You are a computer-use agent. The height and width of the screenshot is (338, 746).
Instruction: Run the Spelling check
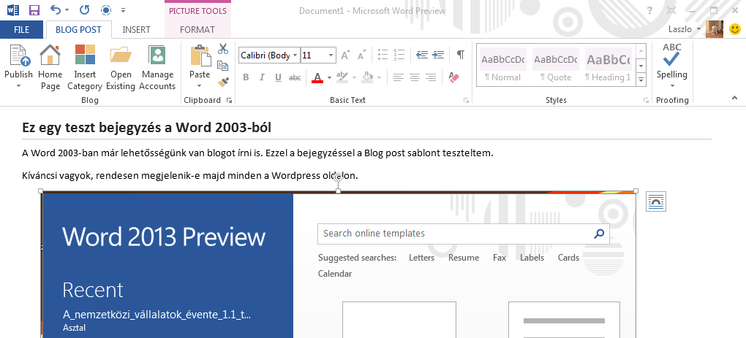pyautogui.click(x=672, y=66)
